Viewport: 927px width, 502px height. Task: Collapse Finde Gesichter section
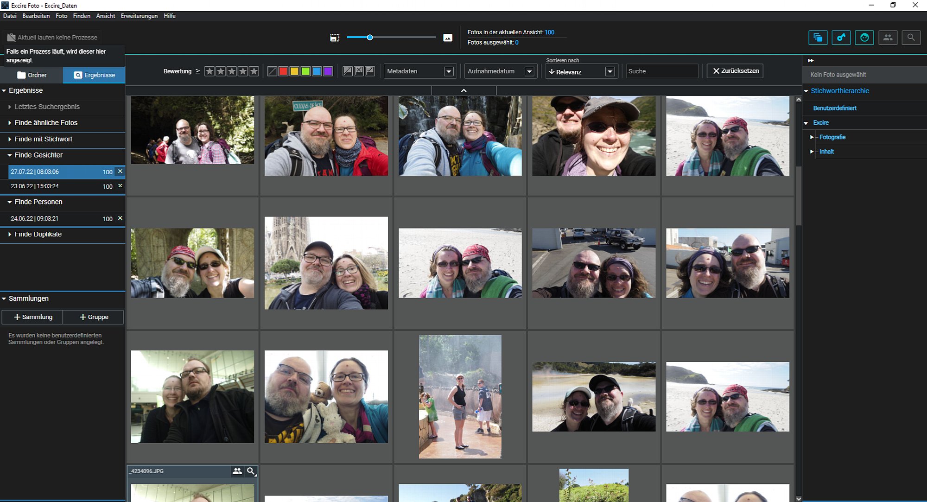(x=10, y=155)
